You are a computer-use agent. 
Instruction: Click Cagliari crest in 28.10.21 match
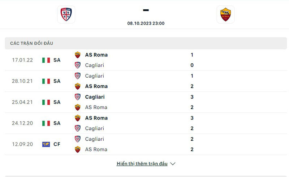pyautogui.click(x=77, y=76)
